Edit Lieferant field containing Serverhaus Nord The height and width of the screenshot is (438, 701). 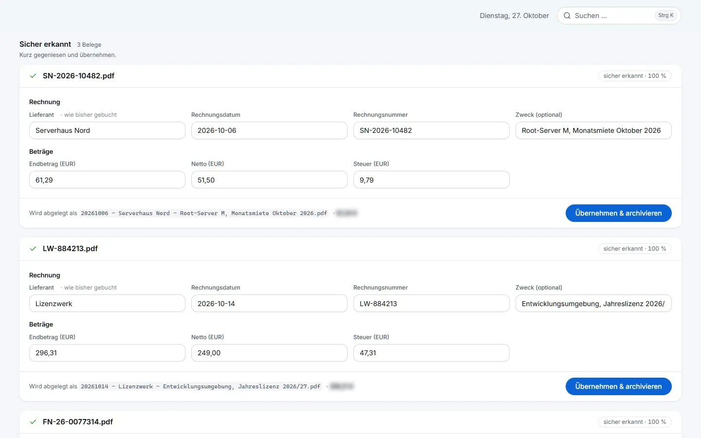[x=107, y=130]
